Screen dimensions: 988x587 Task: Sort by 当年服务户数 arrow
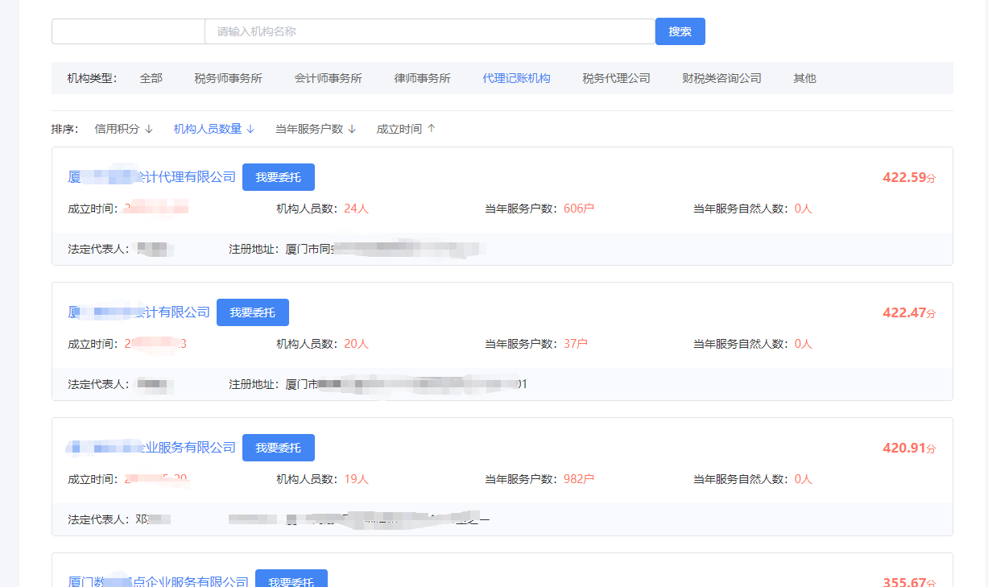click(x=351, y=129)
